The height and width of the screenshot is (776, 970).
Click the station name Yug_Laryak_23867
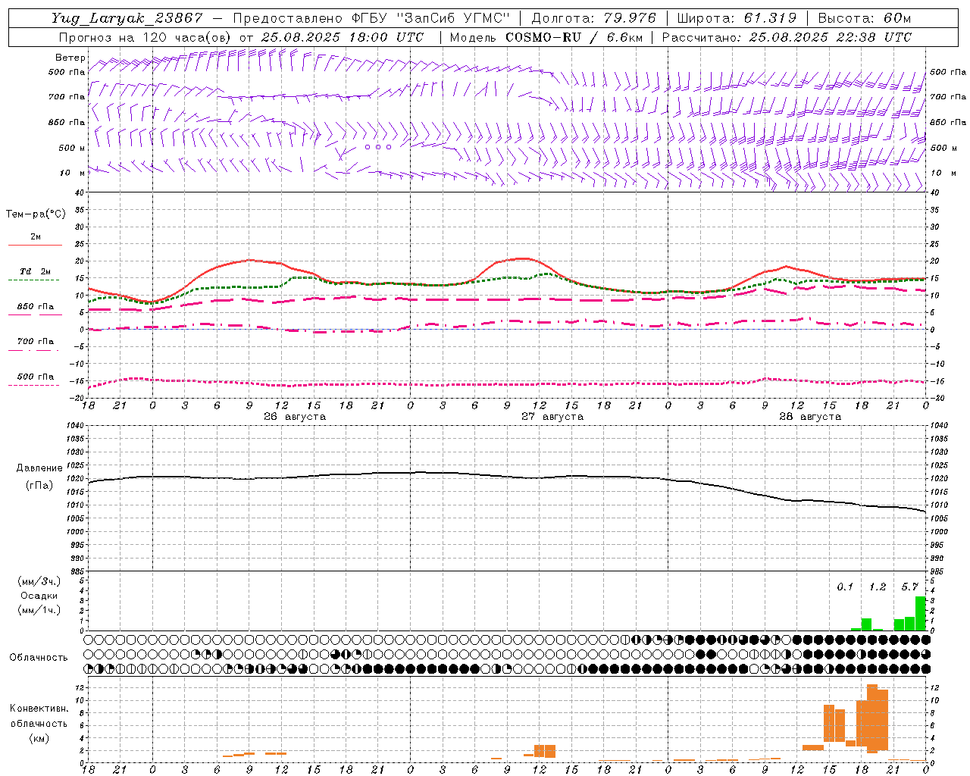127,18
